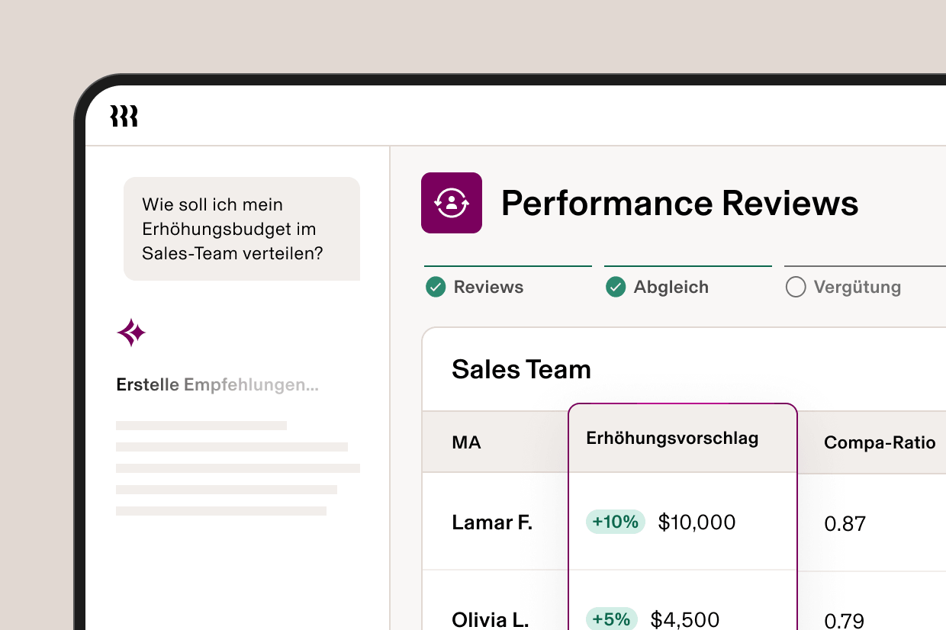The image size is (946, 630).
Task: Click the Sales Team heading
Action: pyautogui.click(x=521, y=369)
